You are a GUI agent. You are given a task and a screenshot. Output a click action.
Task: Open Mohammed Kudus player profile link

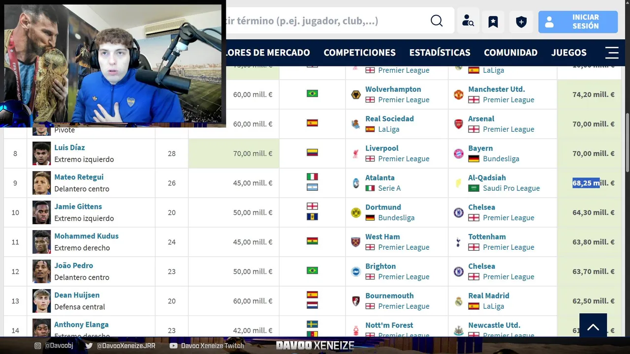(x=86, y=236)
